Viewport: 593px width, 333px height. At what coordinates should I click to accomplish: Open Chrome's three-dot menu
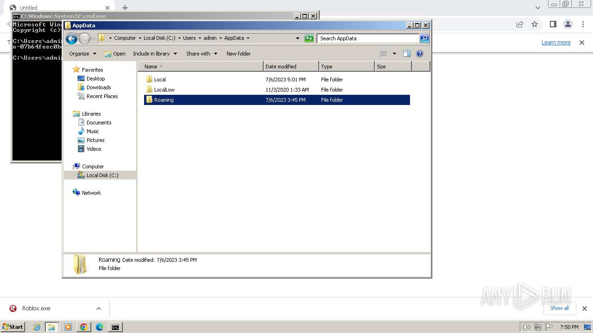[583, 24]
